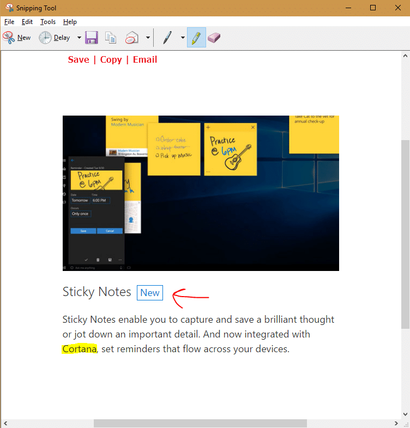Click the red Copy text
Image resolution: width=410 pixels, height=428 pixels.
(x=111, y=59)
